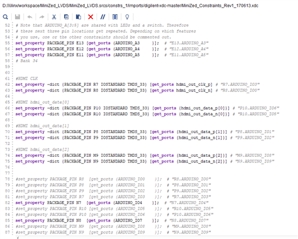Click PACKAGE_PIN E13 on line 55
Screen dimensions: 298x239
tap(65, 43)
